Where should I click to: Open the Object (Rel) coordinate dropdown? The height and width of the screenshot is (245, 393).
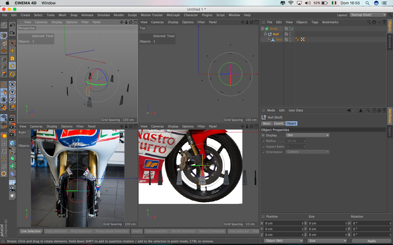click(x=284, y=241)
